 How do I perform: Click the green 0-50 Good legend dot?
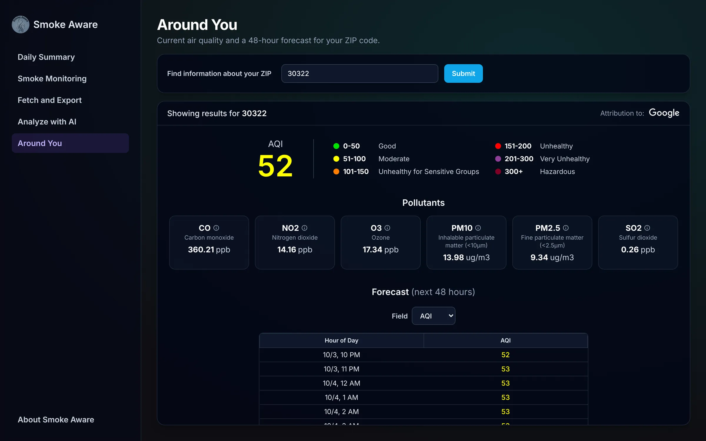click(x=336, y=146)
